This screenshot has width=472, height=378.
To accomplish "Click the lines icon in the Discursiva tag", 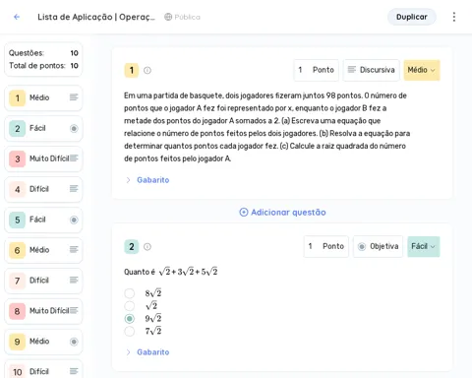I will [352, 70].
